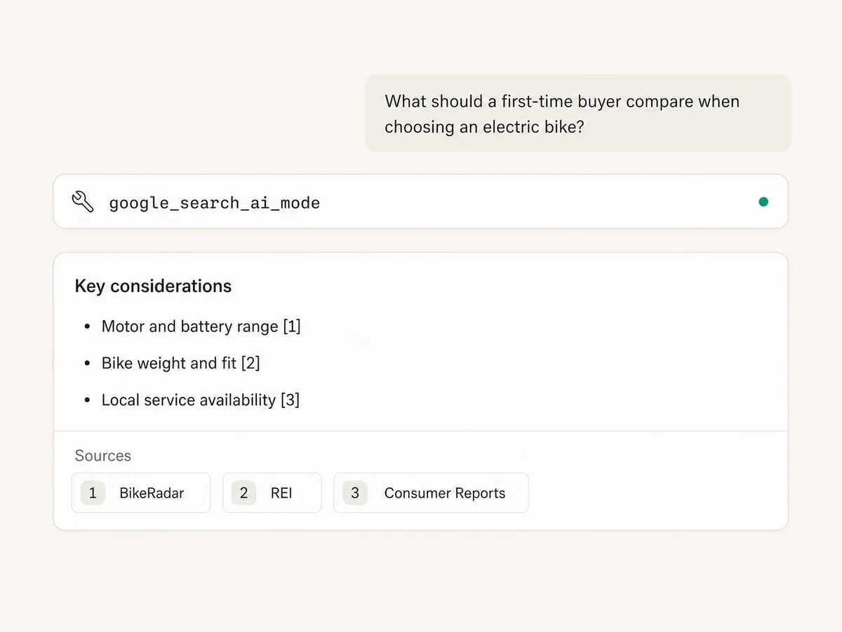This screenshot has height=632, width=842.
Task: Open the REI source chip
Action: 272,493
